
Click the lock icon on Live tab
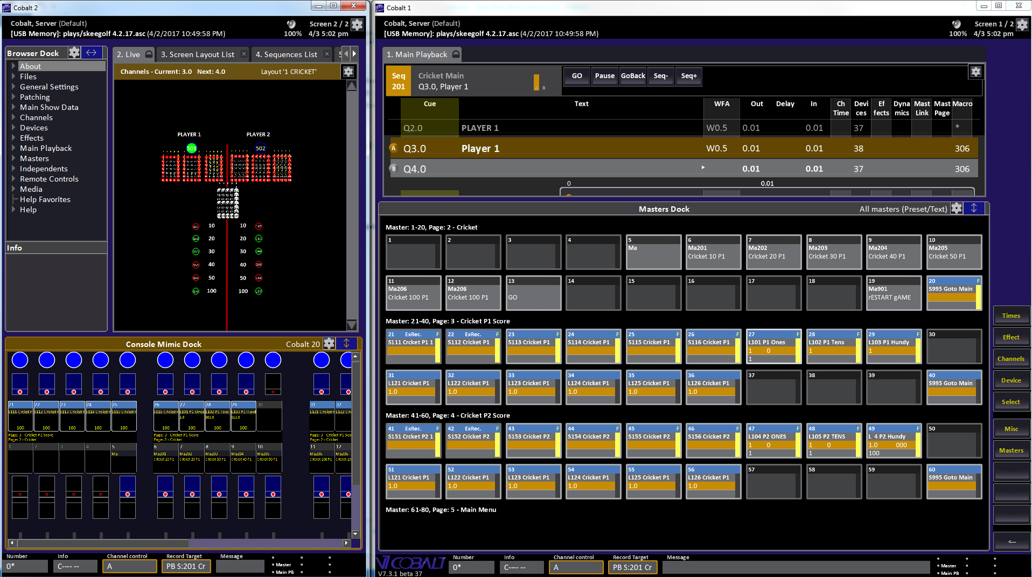(x=149, y=54)
